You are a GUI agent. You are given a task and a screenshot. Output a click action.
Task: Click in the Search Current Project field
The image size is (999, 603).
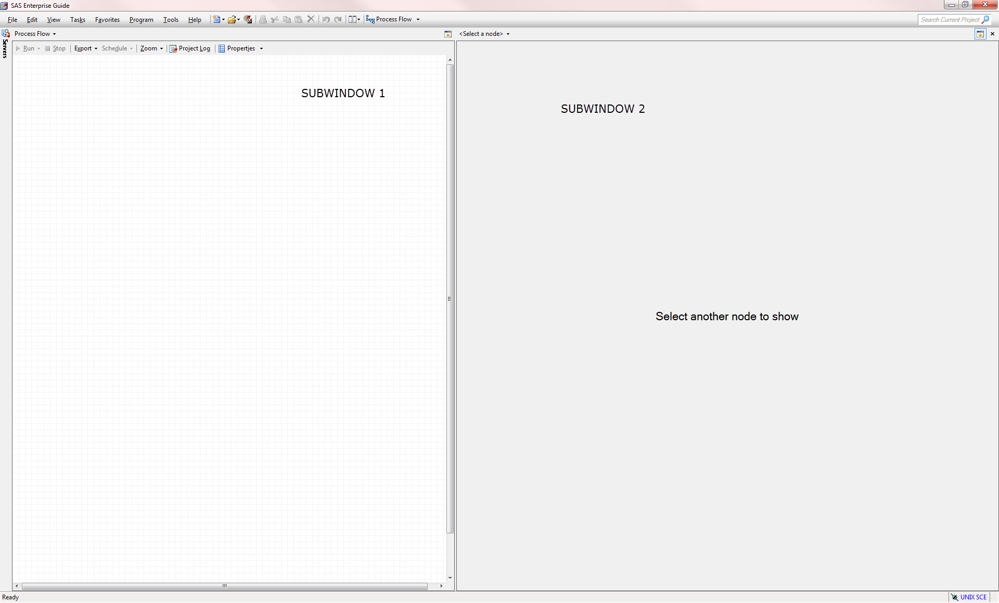(949, 20)
